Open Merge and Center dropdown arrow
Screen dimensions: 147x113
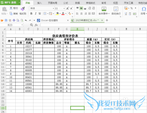tap(109, 14)
